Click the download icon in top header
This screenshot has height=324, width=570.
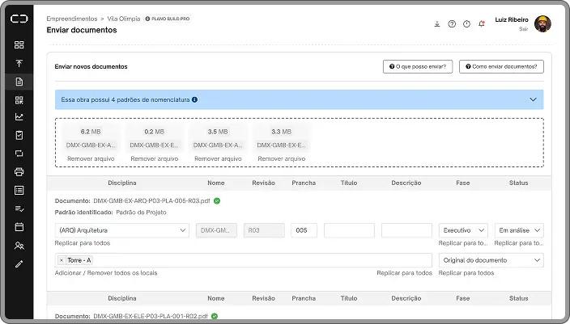click(437, 23)
